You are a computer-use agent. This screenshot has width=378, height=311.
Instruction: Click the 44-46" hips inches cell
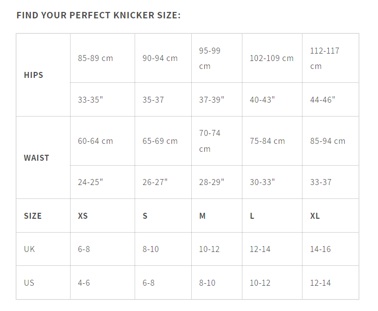(x=322, y=100)
